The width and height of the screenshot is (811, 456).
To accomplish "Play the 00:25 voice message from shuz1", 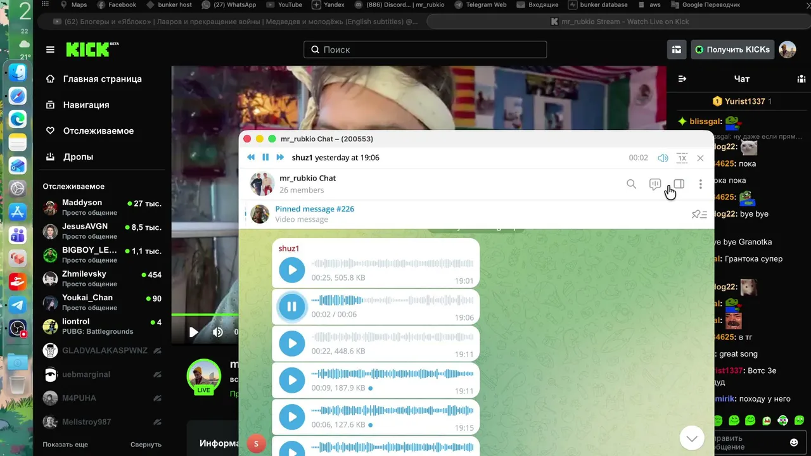I will click(x=292, y=270).
